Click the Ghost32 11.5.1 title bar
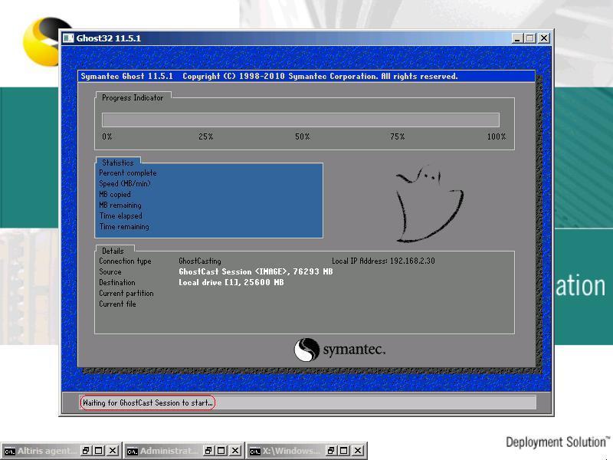 click(291, 38)
